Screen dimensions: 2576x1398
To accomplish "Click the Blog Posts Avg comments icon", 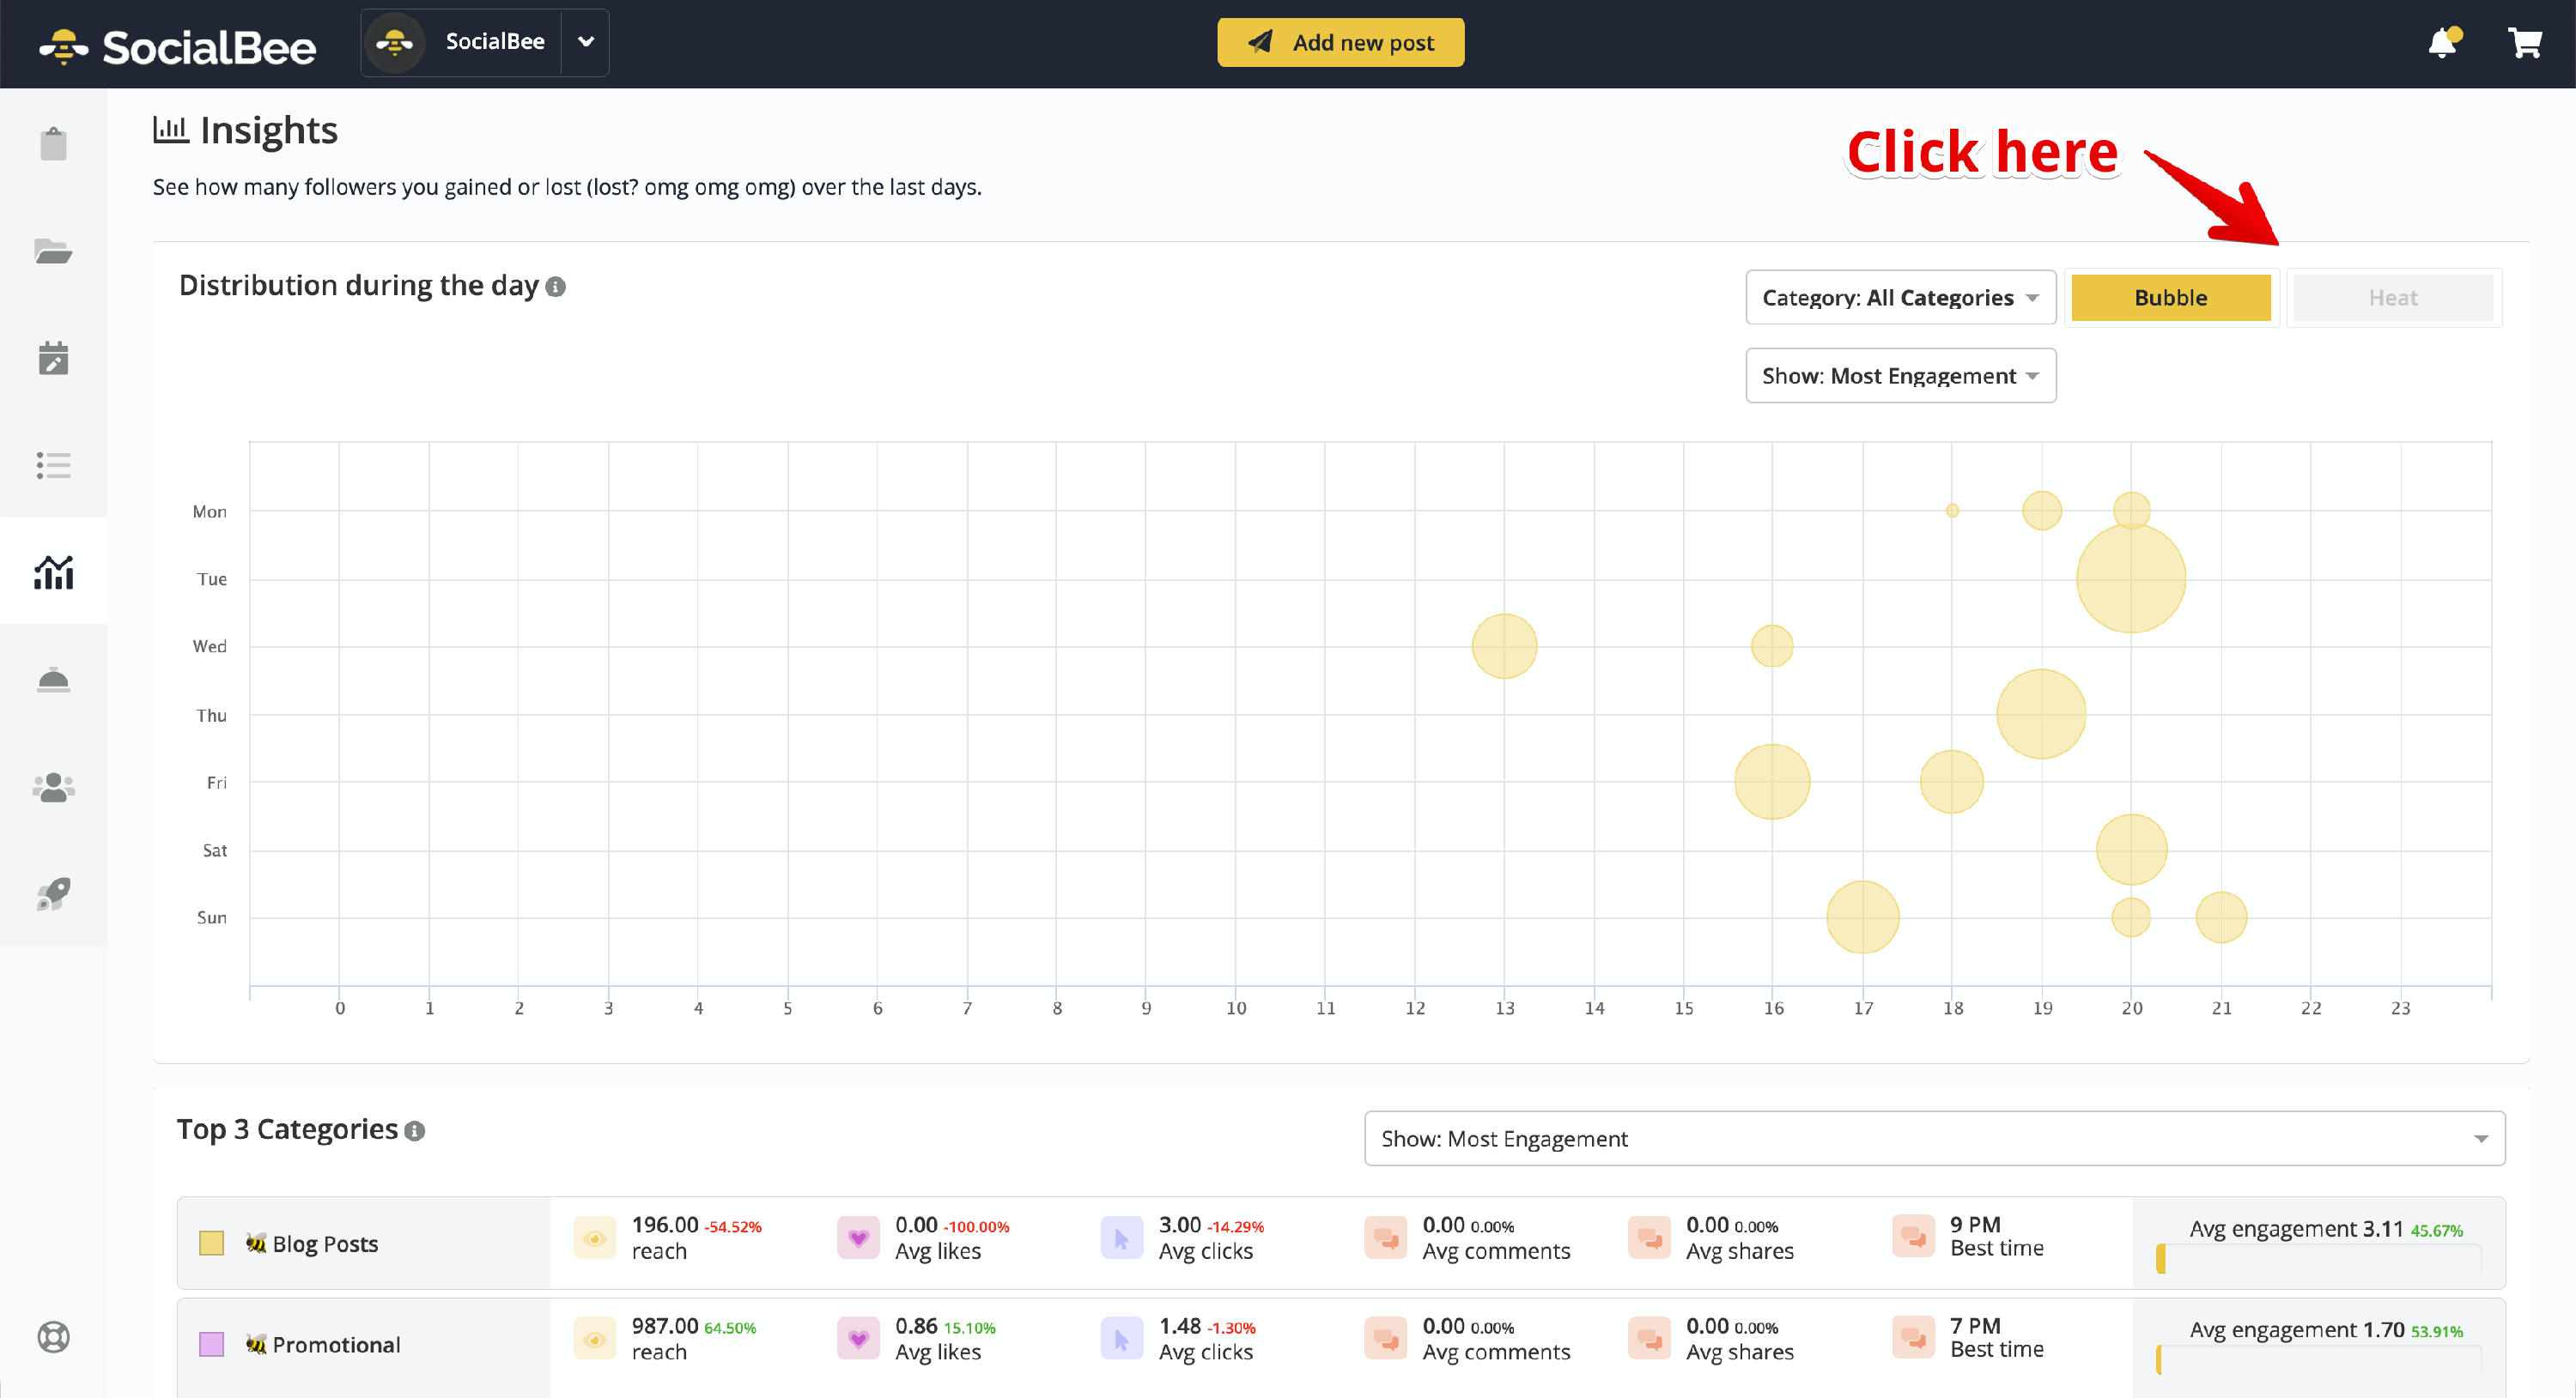I will (1386, 1238).
